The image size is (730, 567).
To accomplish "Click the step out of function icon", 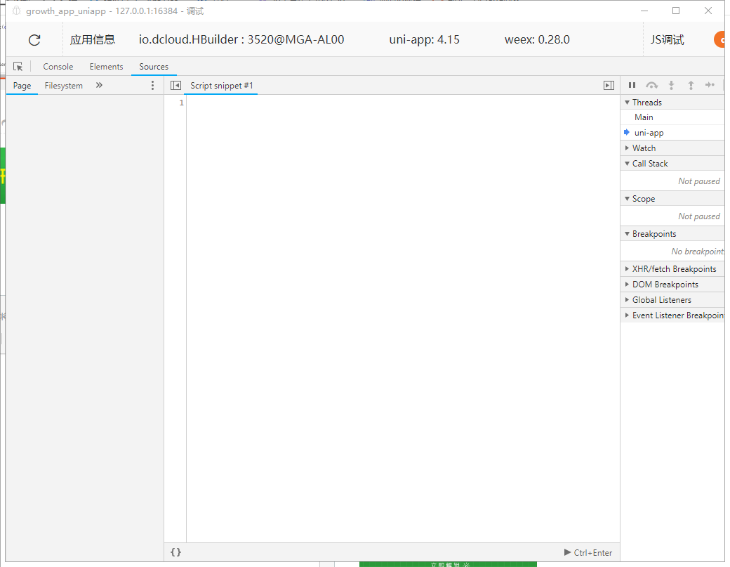I will [x=691, y=86].
